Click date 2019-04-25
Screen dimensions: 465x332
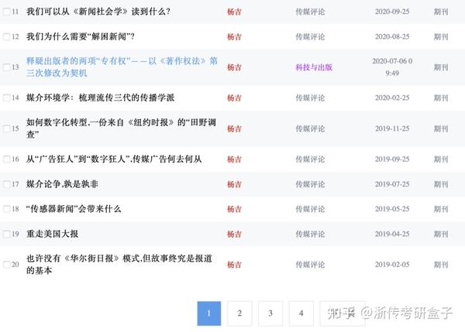(392, 234)
